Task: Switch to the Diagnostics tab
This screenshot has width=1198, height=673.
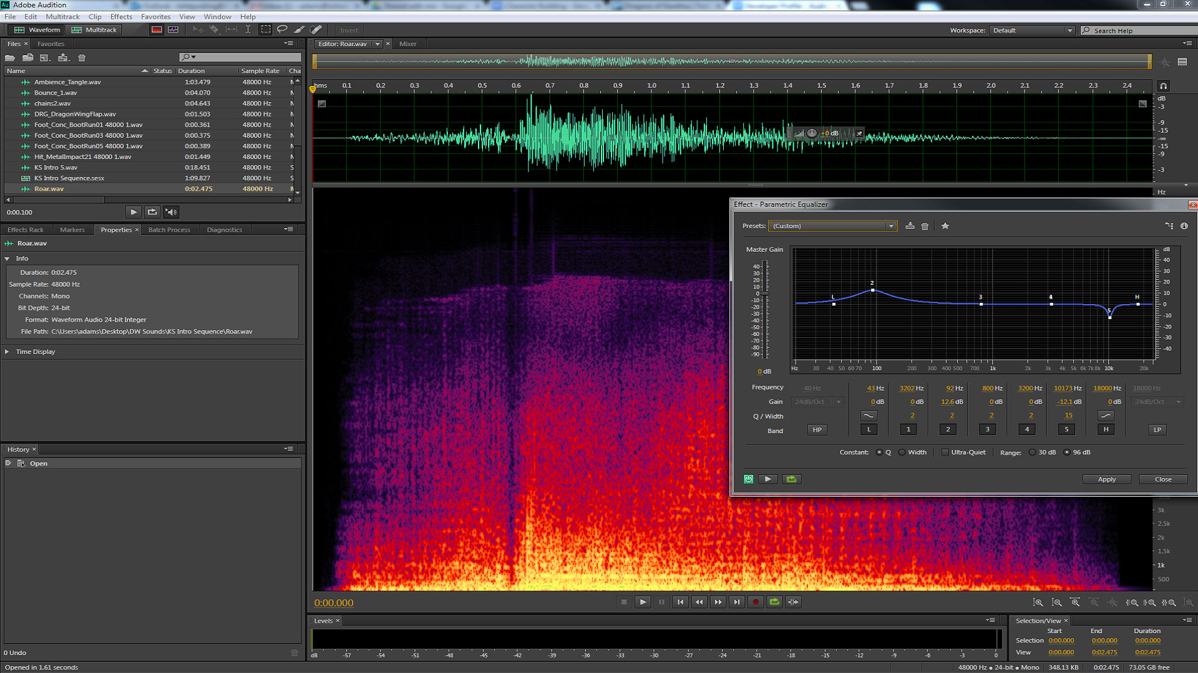Action: pyautogui.click(x=224, y=230)
